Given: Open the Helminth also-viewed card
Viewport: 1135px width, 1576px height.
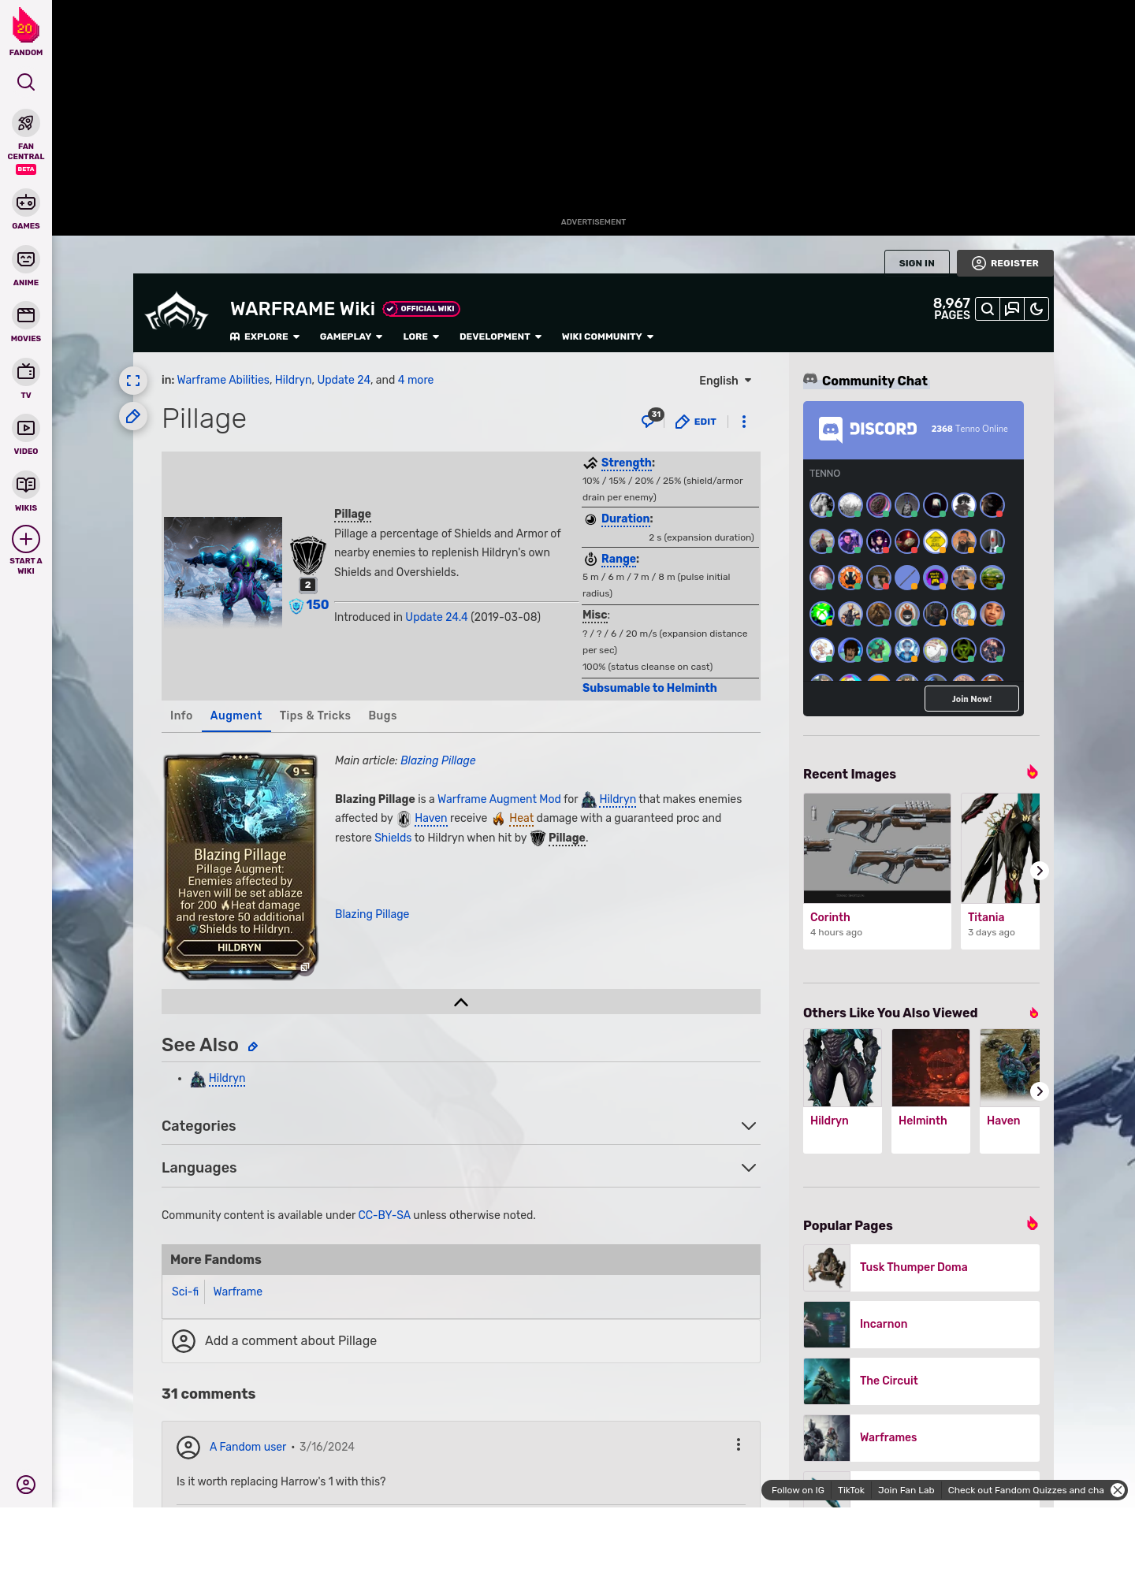Looking at the screenshot, I should pos(931,1091).
